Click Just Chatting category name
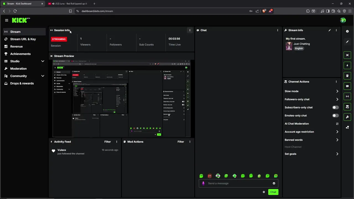Image resolution: width=354 pixels, height=199 pixels. coord(302,44)
